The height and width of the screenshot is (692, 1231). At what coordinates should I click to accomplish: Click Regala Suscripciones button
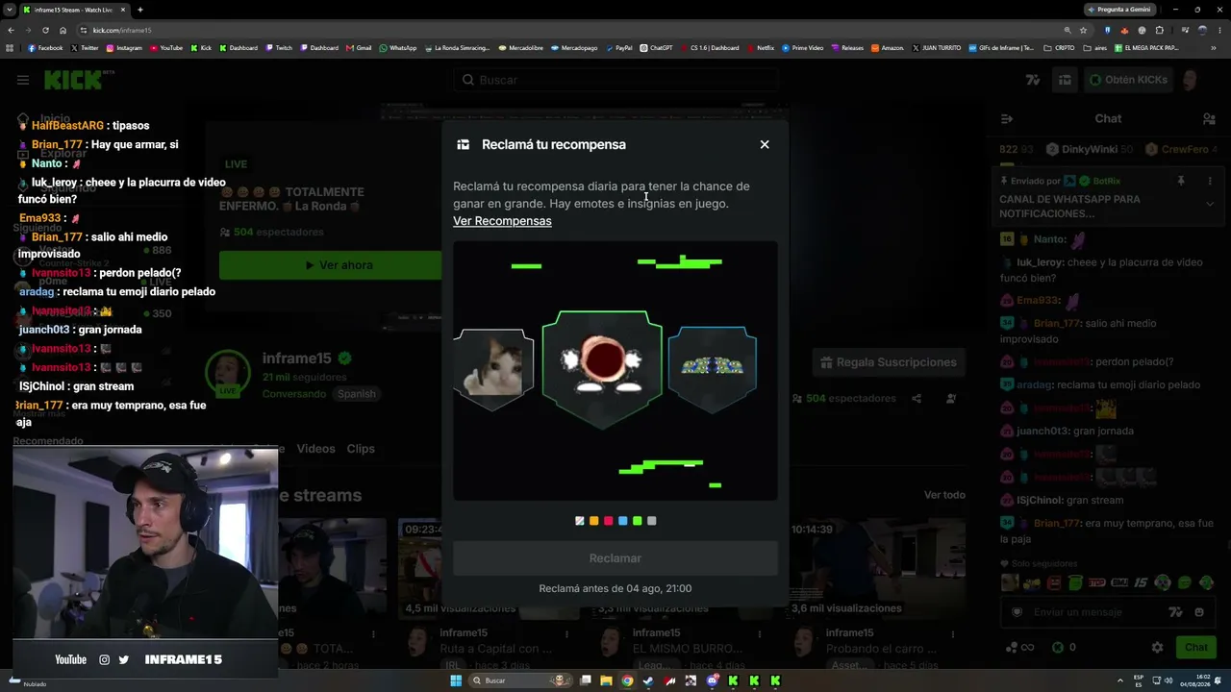coord(889,362)
